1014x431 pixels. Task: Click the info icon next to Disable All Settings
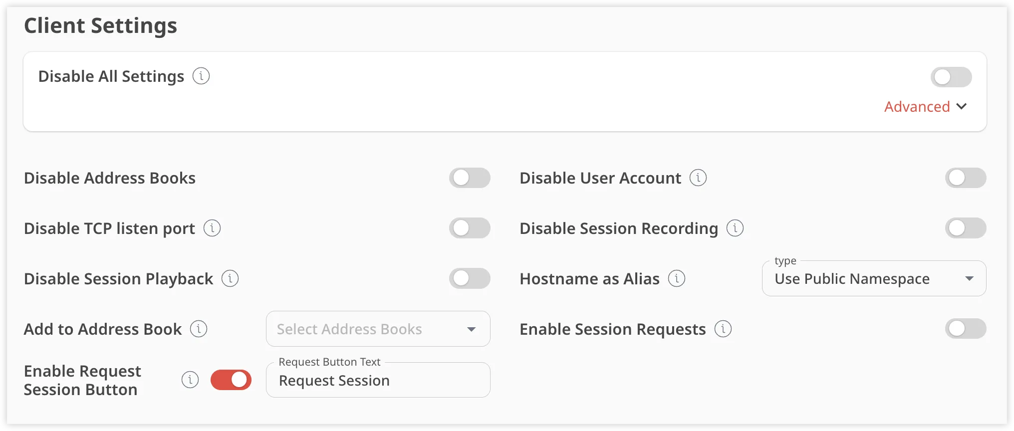201,76
